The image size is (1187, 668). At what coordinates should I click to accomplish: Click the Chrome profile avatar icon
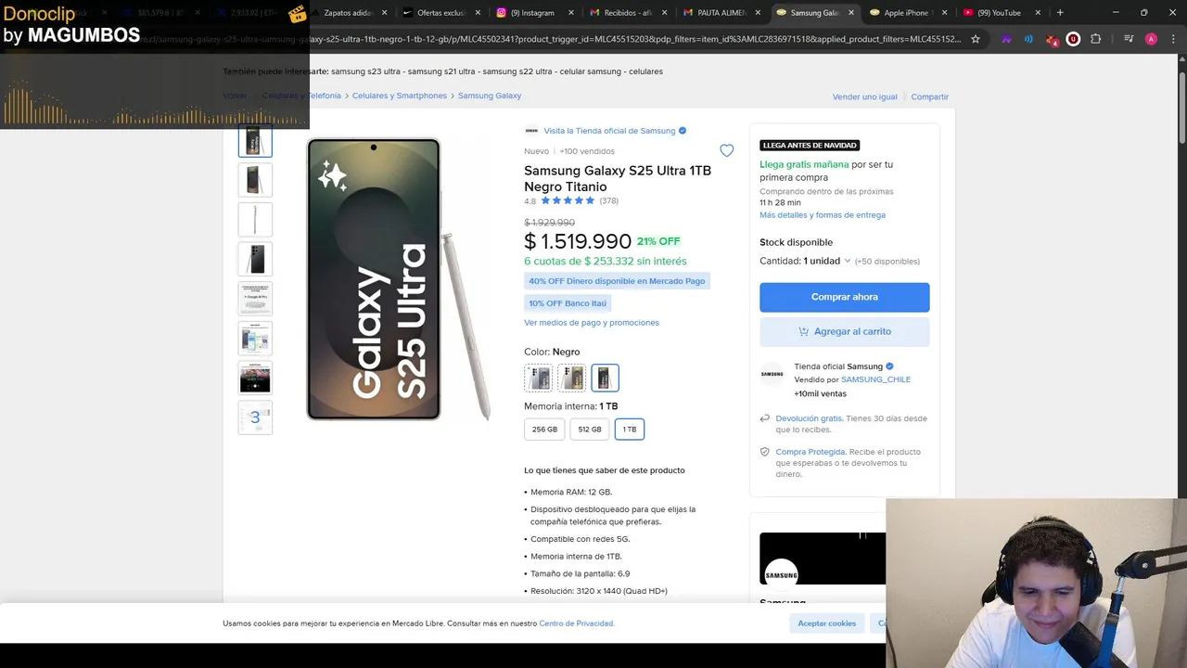click(x=1151, y=39)
